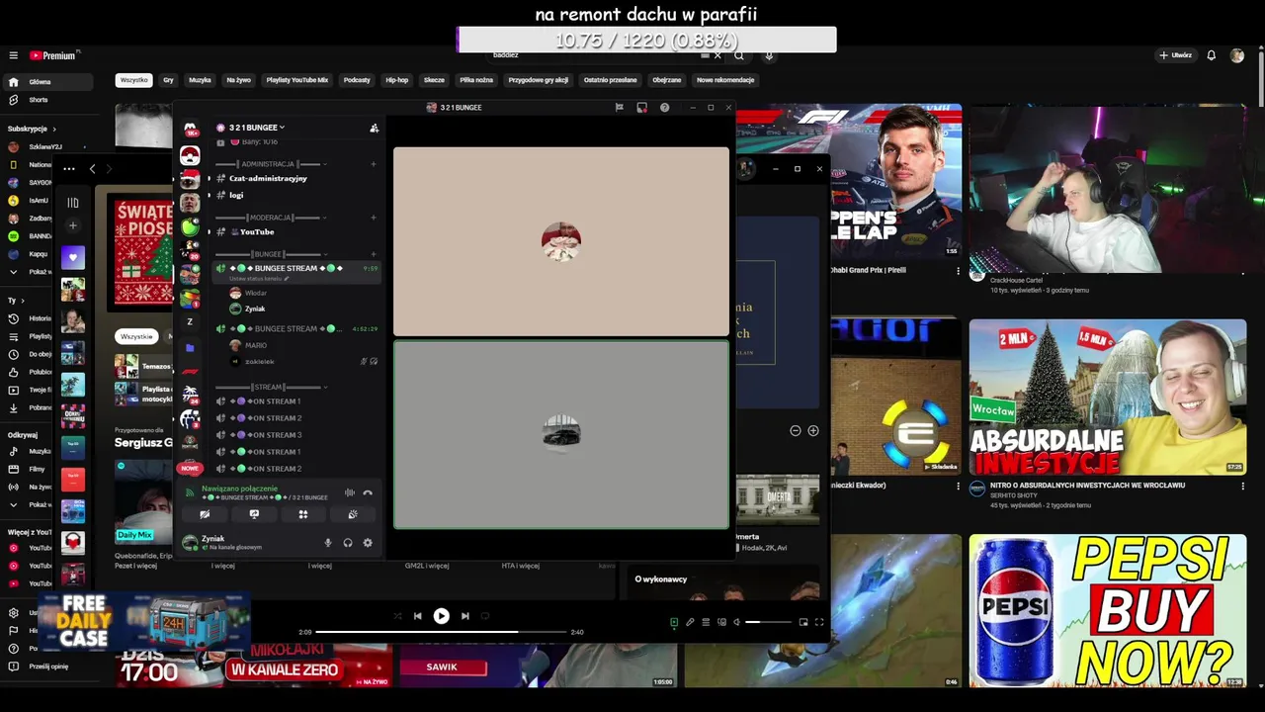1265x712 pixels.
Task: Toggle Discord noise suppression icon
Action: (x=349, y=492)
